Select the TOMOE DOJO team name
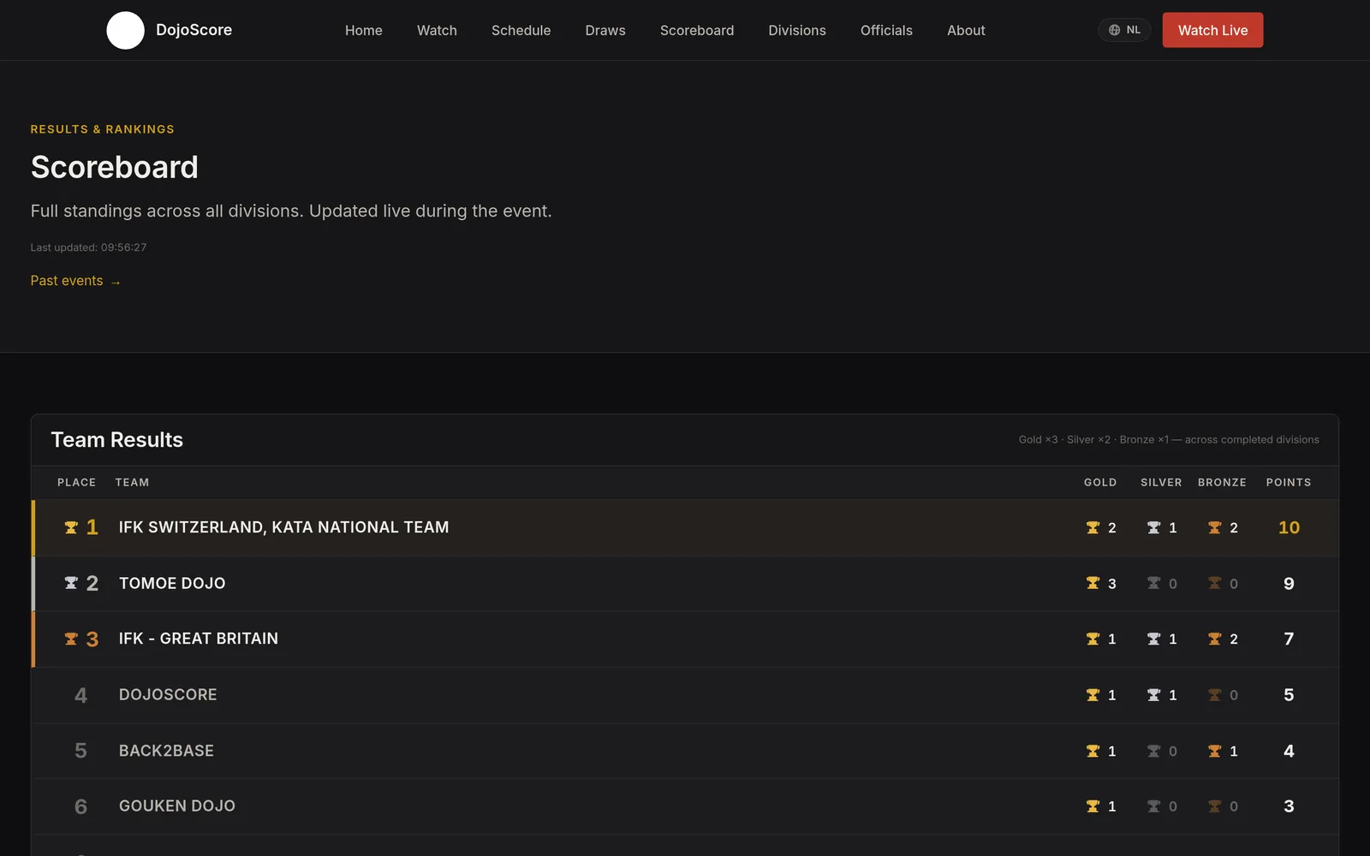 (x=172, y=583)
